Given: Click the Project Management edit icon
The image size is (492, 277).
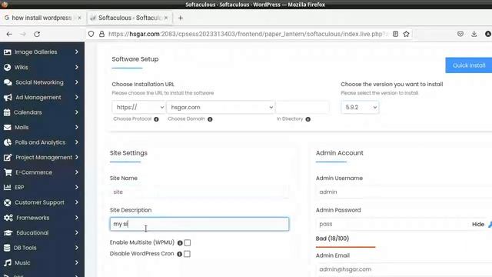Looking at the screenshot, I should coord(8,157).
